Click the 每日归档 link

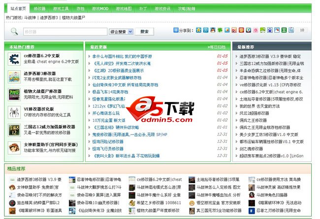pos(217,47)
